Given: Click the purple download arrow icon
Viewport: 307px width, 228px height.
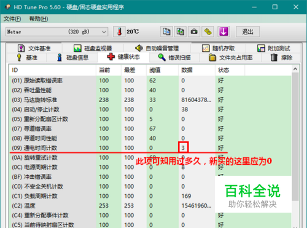Looking at the screenshot, I should pos(223,32).
